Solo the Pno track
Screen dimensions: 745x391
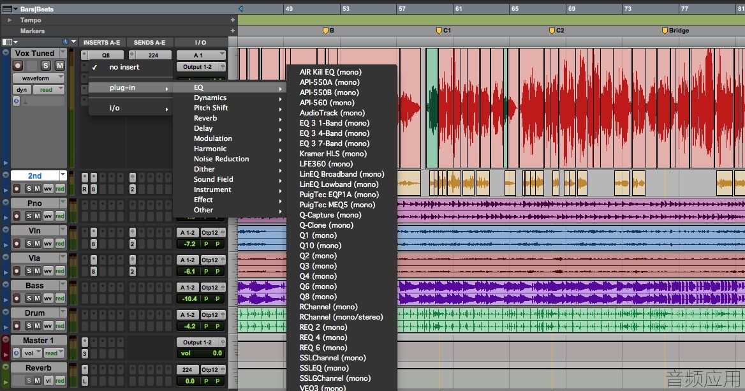tap(29, 216)
